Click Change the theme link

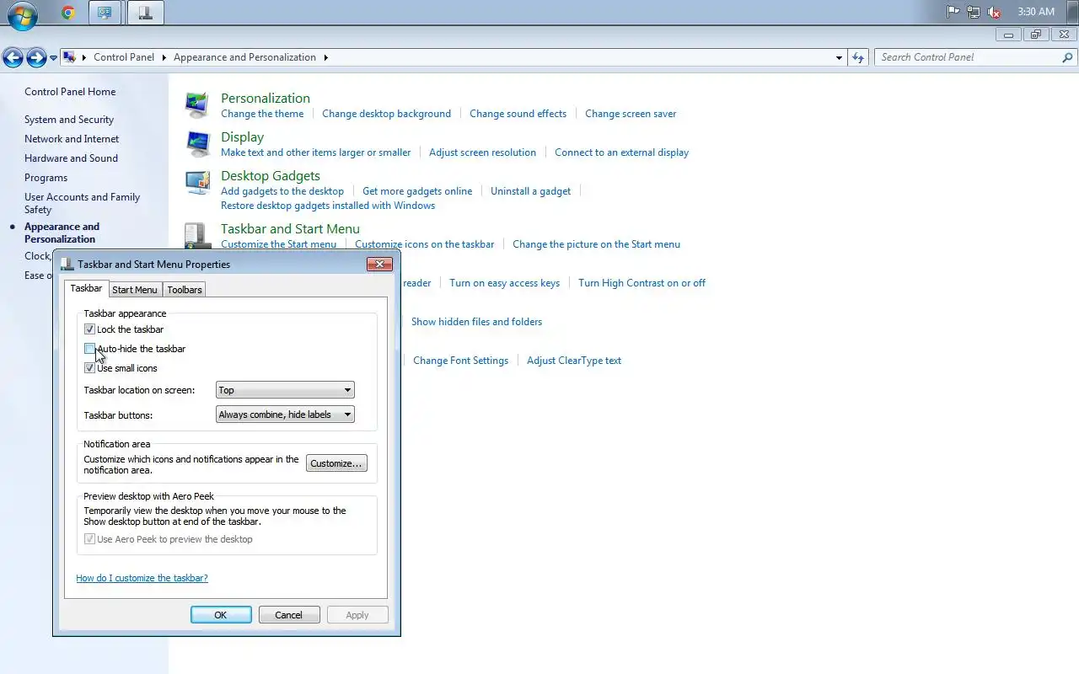click(x=262, y=114)
